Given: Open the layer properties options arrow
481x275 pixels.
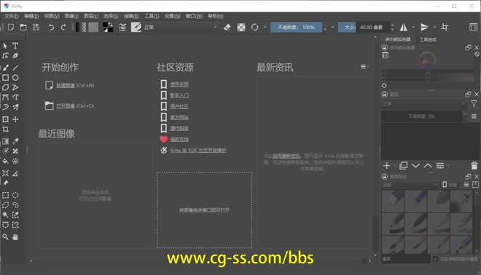Looking at the screenshot, I should point(448,166).
